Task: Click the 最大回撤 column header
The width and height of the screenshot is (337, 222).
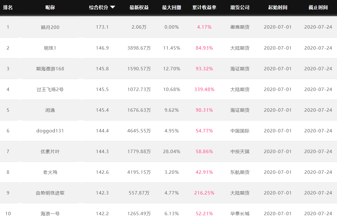Action: [x=172, y=8]
